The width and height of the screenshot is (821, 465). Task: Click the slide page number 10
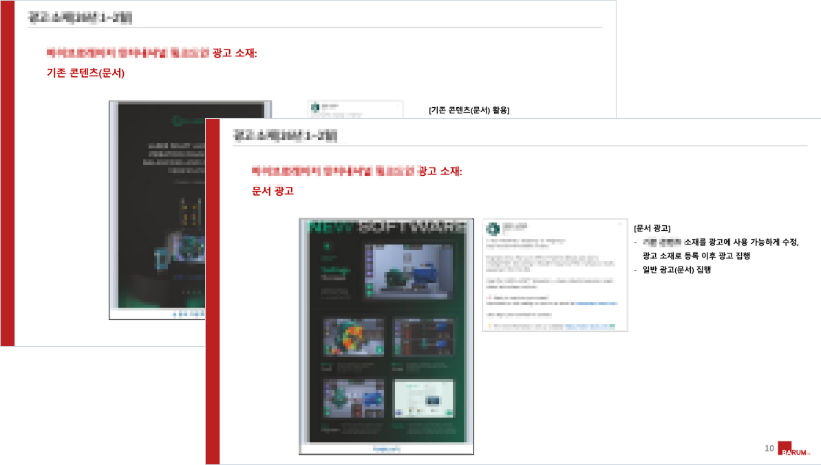pyautogui.click(x=769, y=449)
